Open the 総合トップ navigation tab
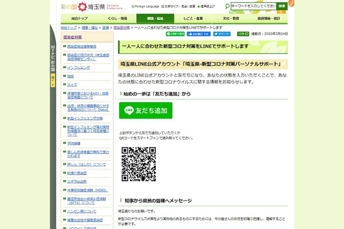 80,18
